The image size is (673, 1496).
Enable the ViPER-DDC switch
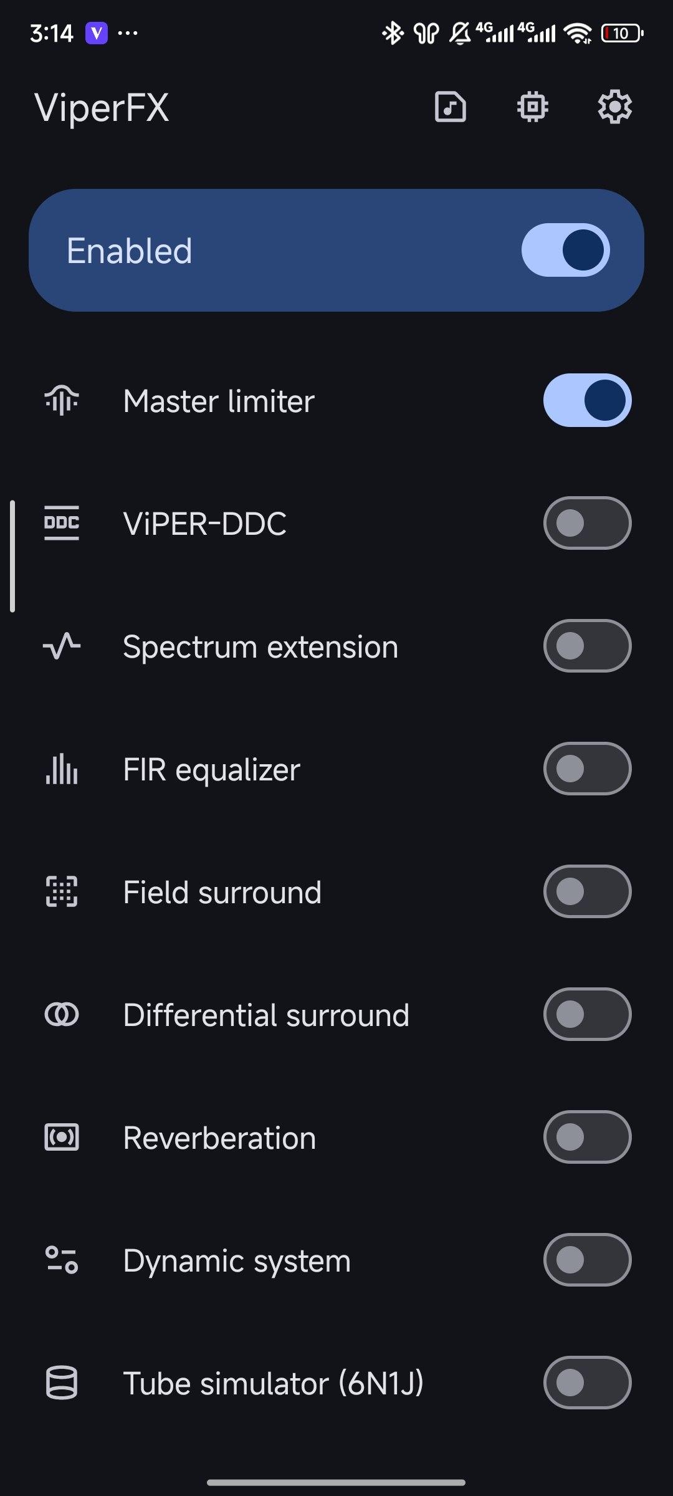(x=587, y=523)
